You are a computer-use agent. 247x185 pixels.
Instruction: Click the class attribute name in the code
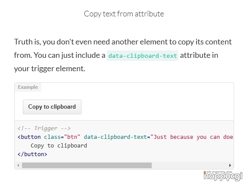pyautogui.click(x=52, y=137)
